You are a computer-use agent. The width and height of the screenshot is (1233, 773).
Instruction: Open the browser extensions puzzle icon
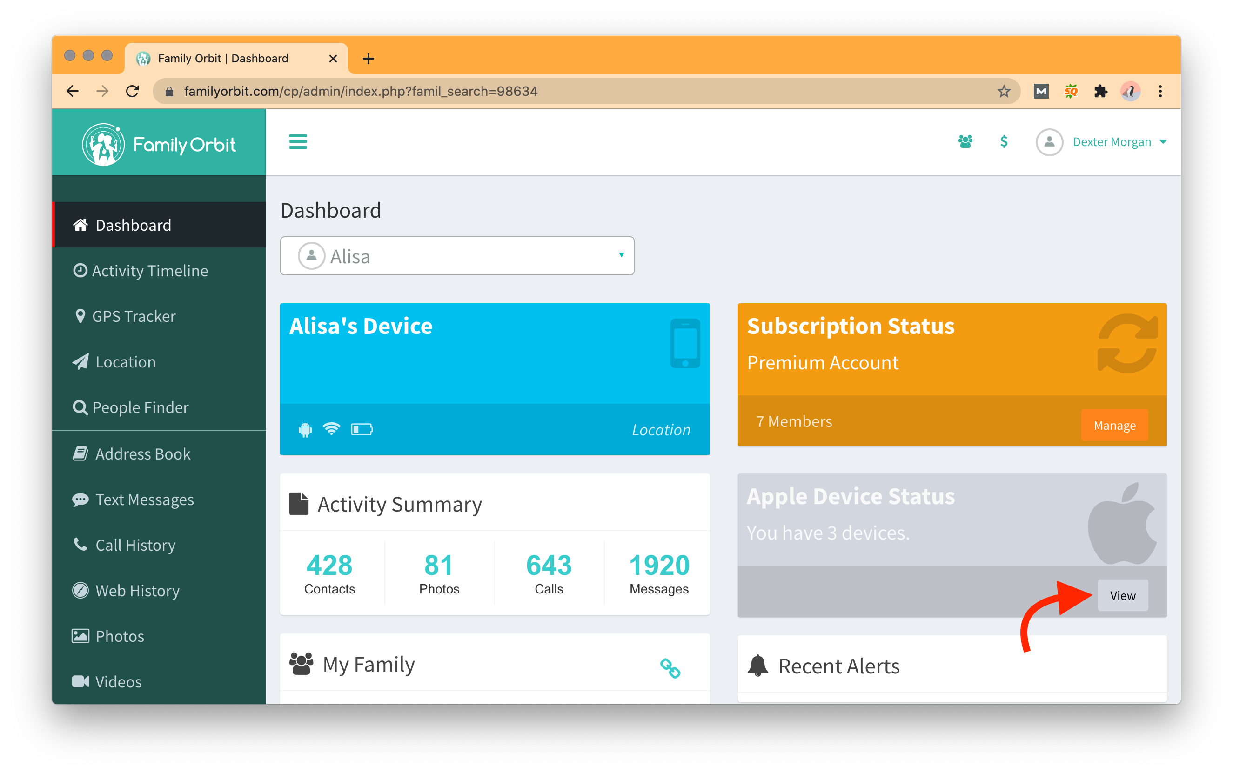pos(1100,92)
